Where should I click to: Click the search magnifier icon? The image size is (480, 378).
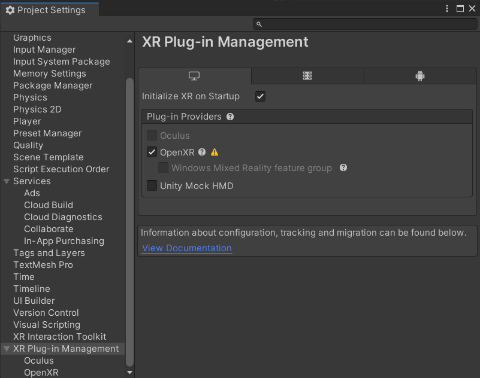click(x=259, y=24)
